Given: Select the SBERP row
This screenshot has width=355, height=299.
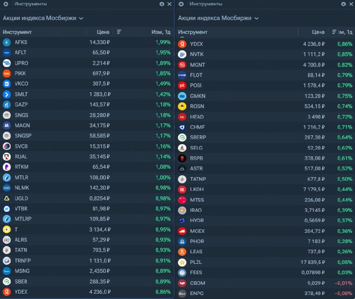Looking at the screenshot, I should 265,137.
